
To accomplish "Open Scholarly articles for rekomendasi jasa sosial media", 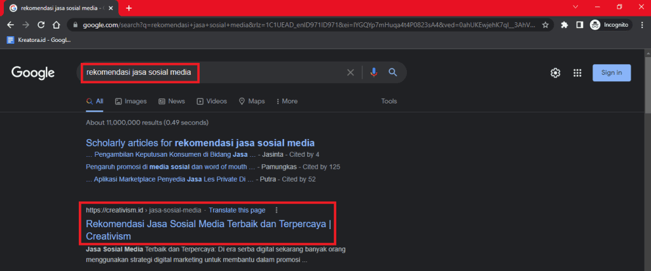I will click(200, 143).
